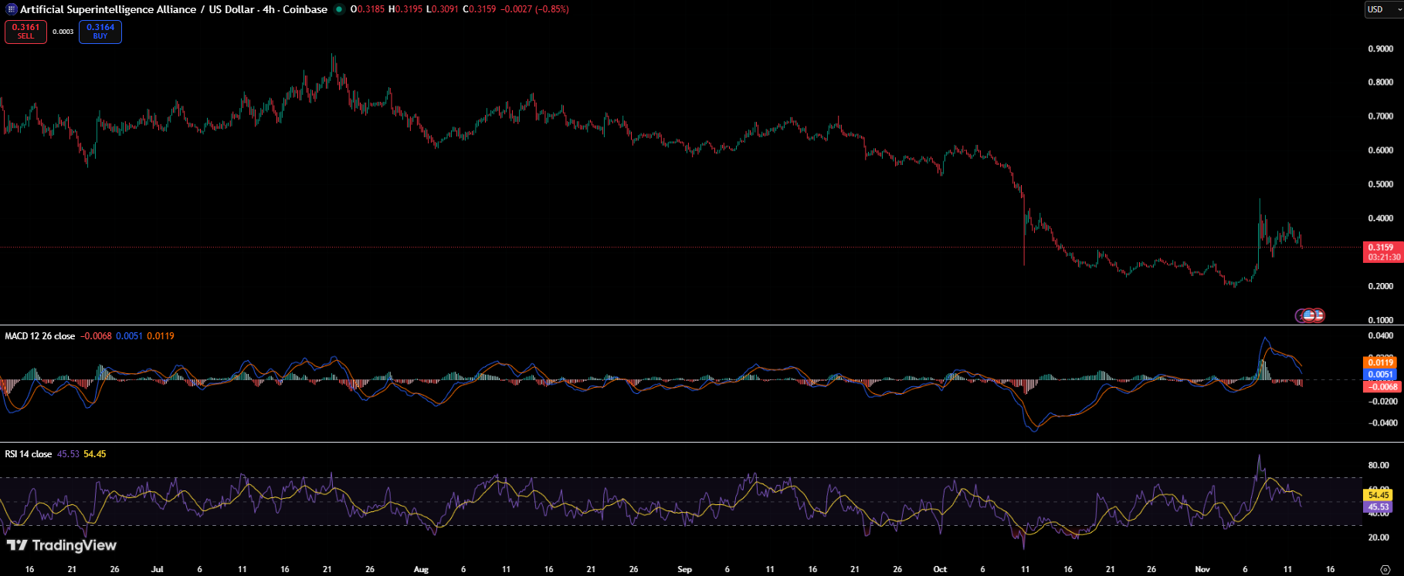Screen dimensions: 1404x576
Task: Click the 4h interval in chart title
Action: [x=269, y=9]
